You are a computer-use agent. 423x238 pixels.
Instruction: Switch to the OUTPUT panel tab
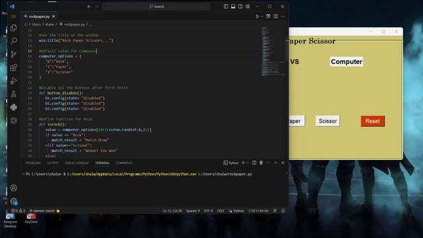(x=53, y=163)
